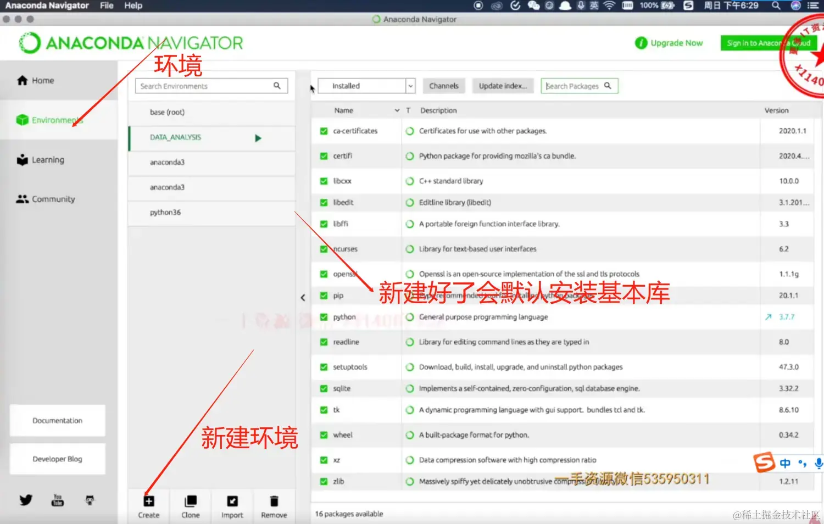This screenshot has width=824, height=524.
Task: Uncheck the wheel package
Action: point(324,435)
